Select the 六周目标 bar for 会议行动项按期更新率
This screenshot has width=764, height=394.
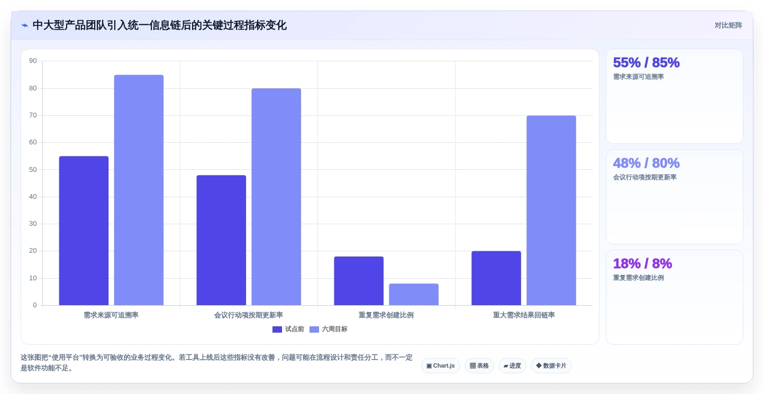tap(276, 197)
